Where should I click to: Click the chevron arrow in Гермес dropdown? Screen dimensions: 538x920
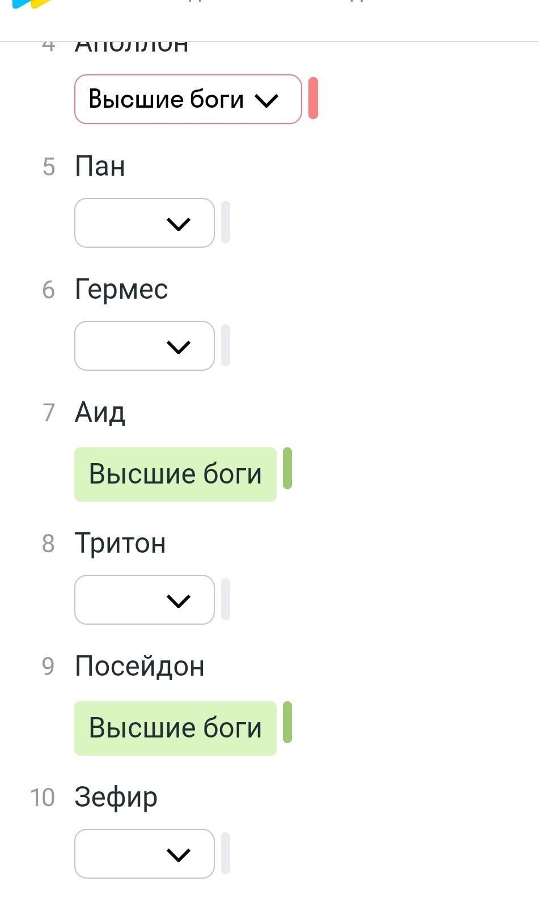pyautogui.click(x=179, y=346)
